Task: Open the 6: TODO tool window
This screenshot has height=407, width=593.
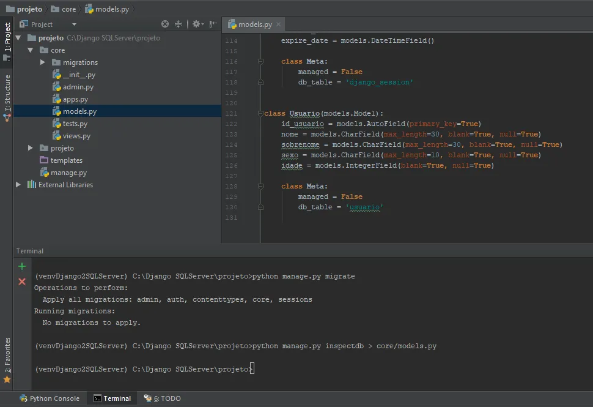Action: (x=162, y=398)
